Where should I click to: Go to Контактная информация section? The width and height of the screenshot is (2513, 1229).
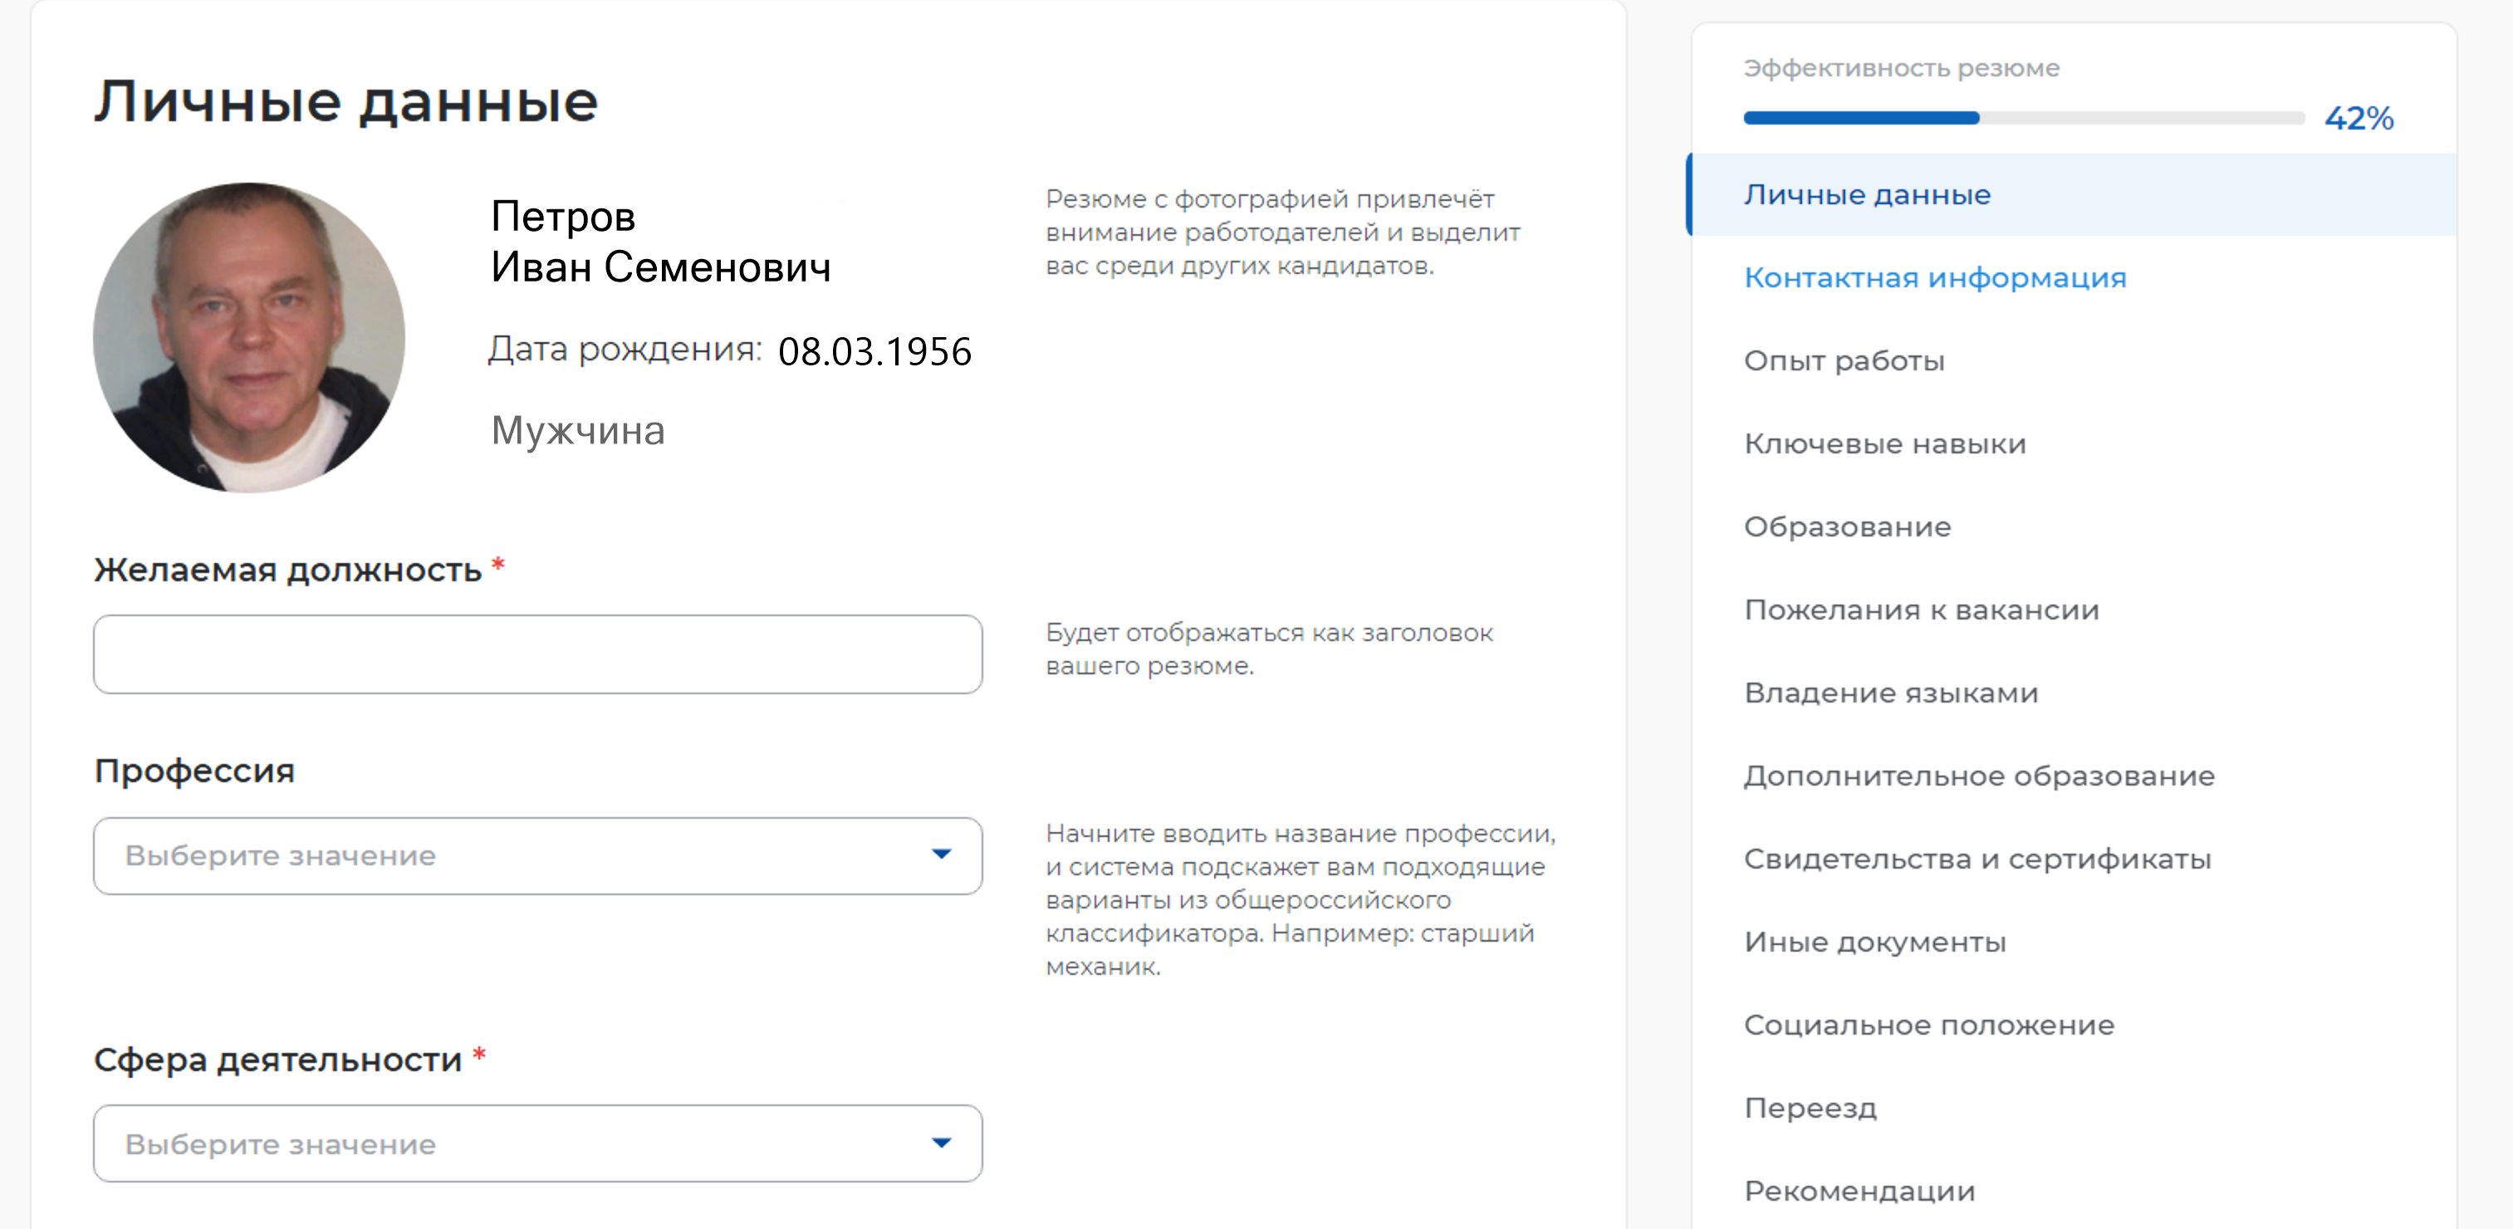[1934, 278]
